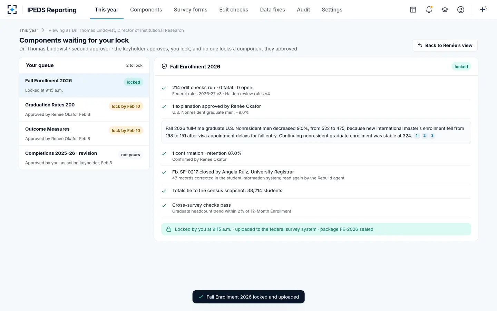
Task: Open the user account profile icon
Action: click(x=461, y=10)
